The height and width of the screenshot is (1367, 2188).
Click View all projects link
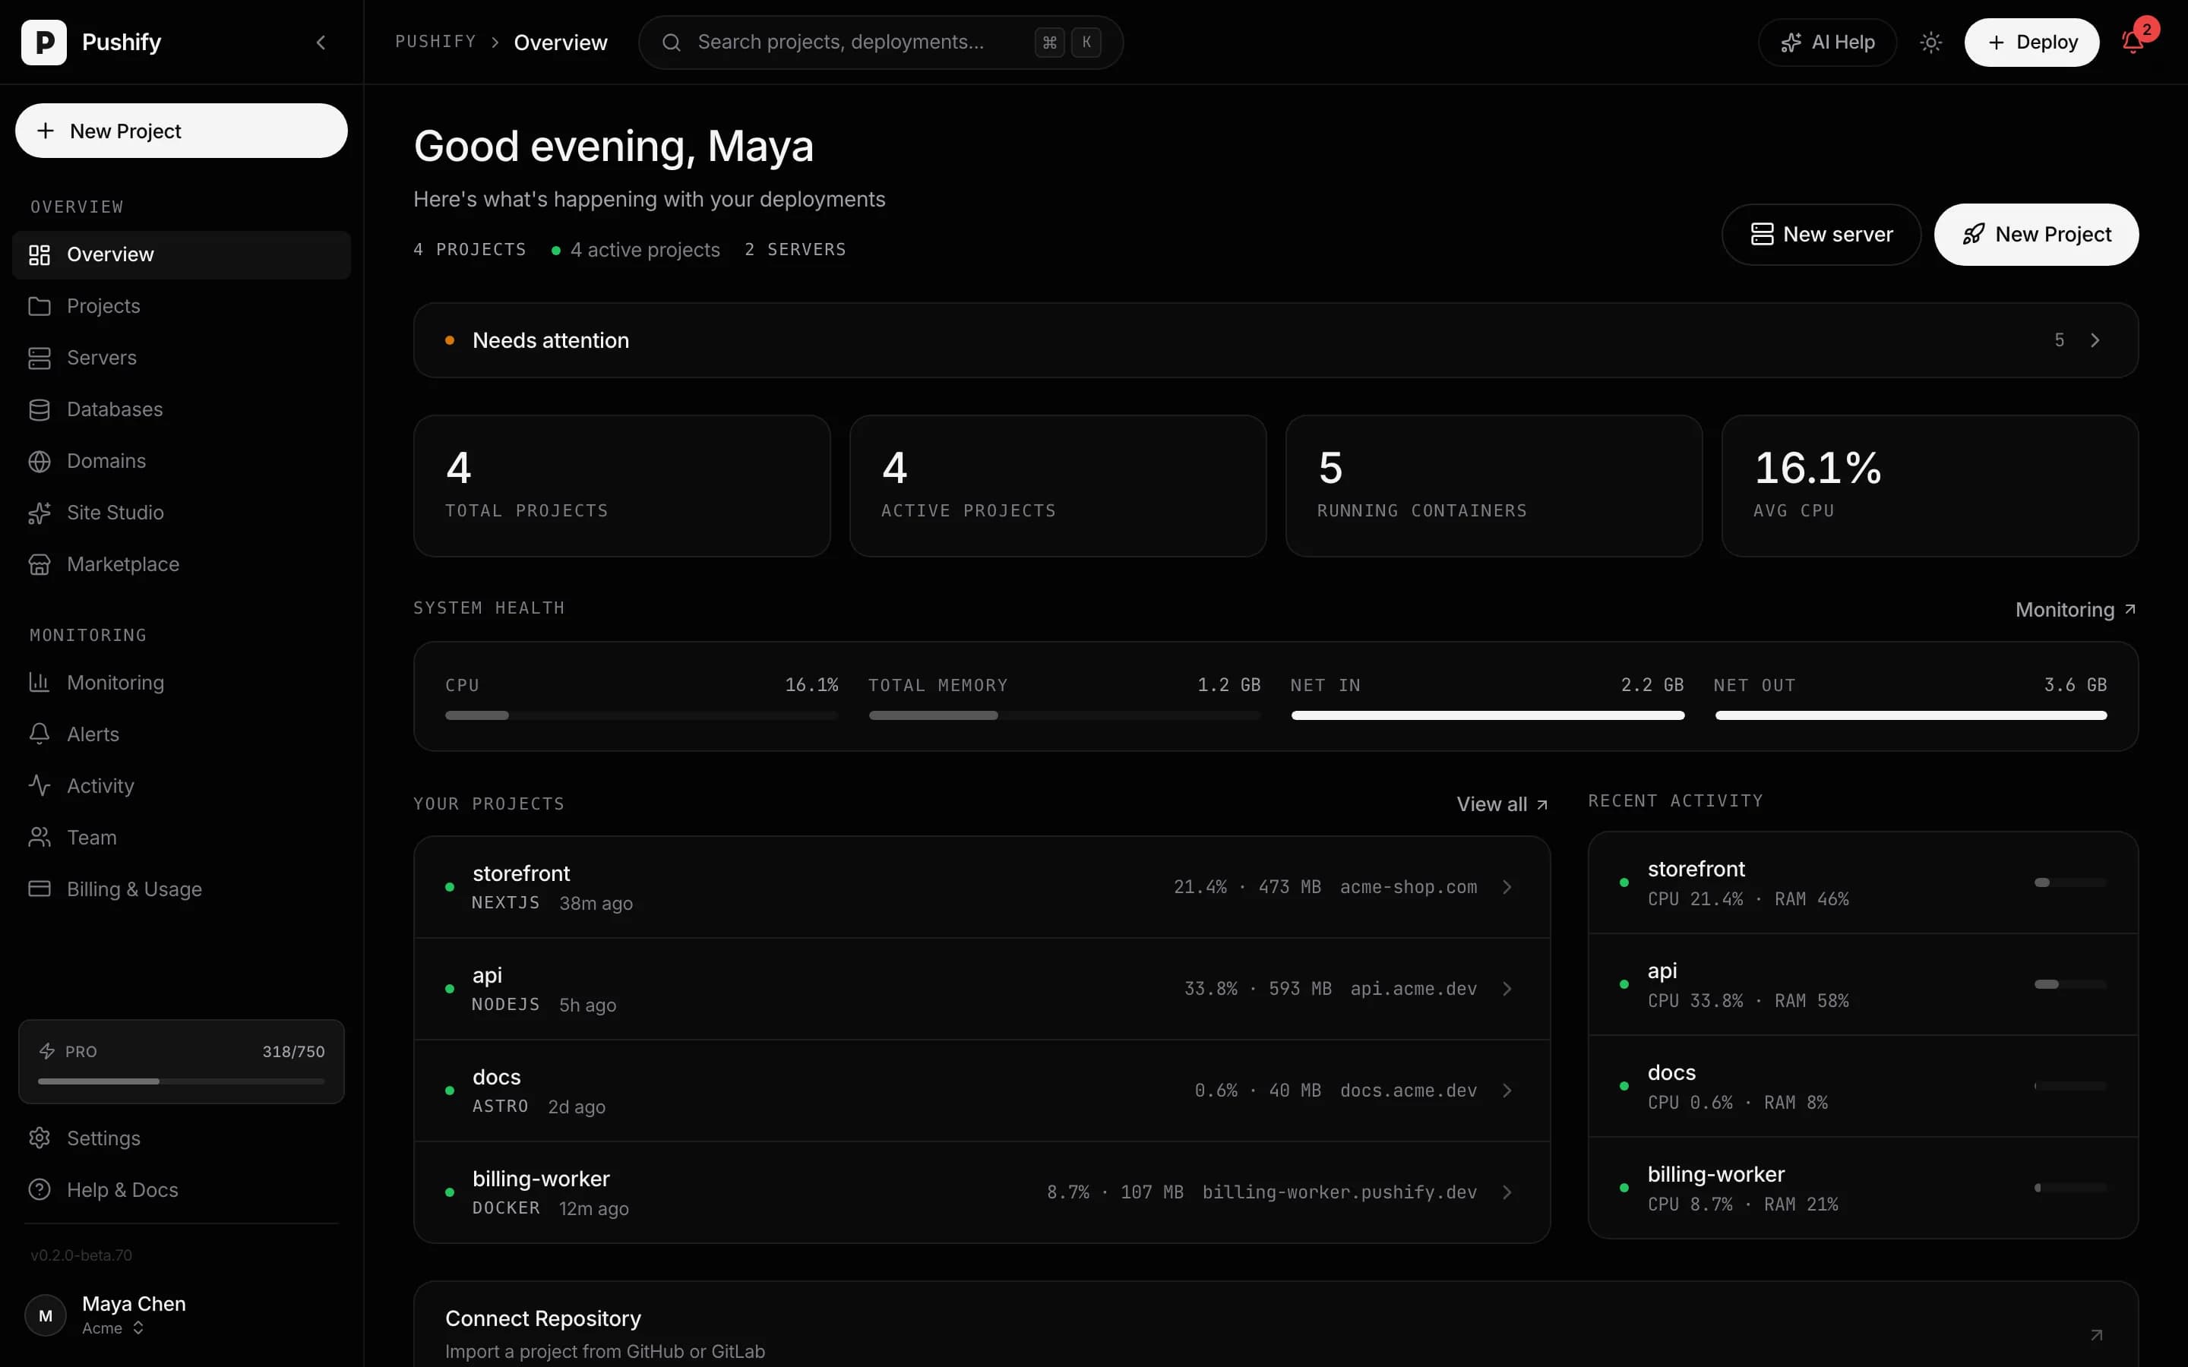[1502, 803]
